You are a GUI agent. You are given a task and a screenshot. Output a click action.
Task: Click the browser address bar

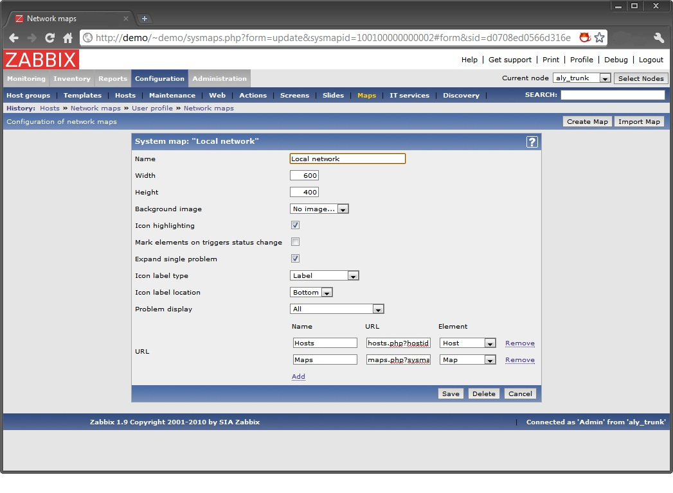(x=332, y=38)
